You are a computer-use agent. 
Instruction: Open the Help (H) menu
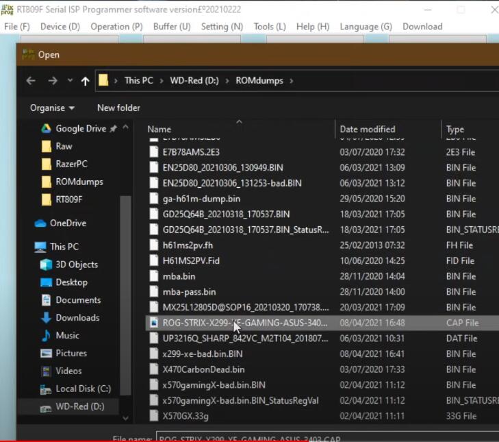pyautogui.click(x=313, y=27)
